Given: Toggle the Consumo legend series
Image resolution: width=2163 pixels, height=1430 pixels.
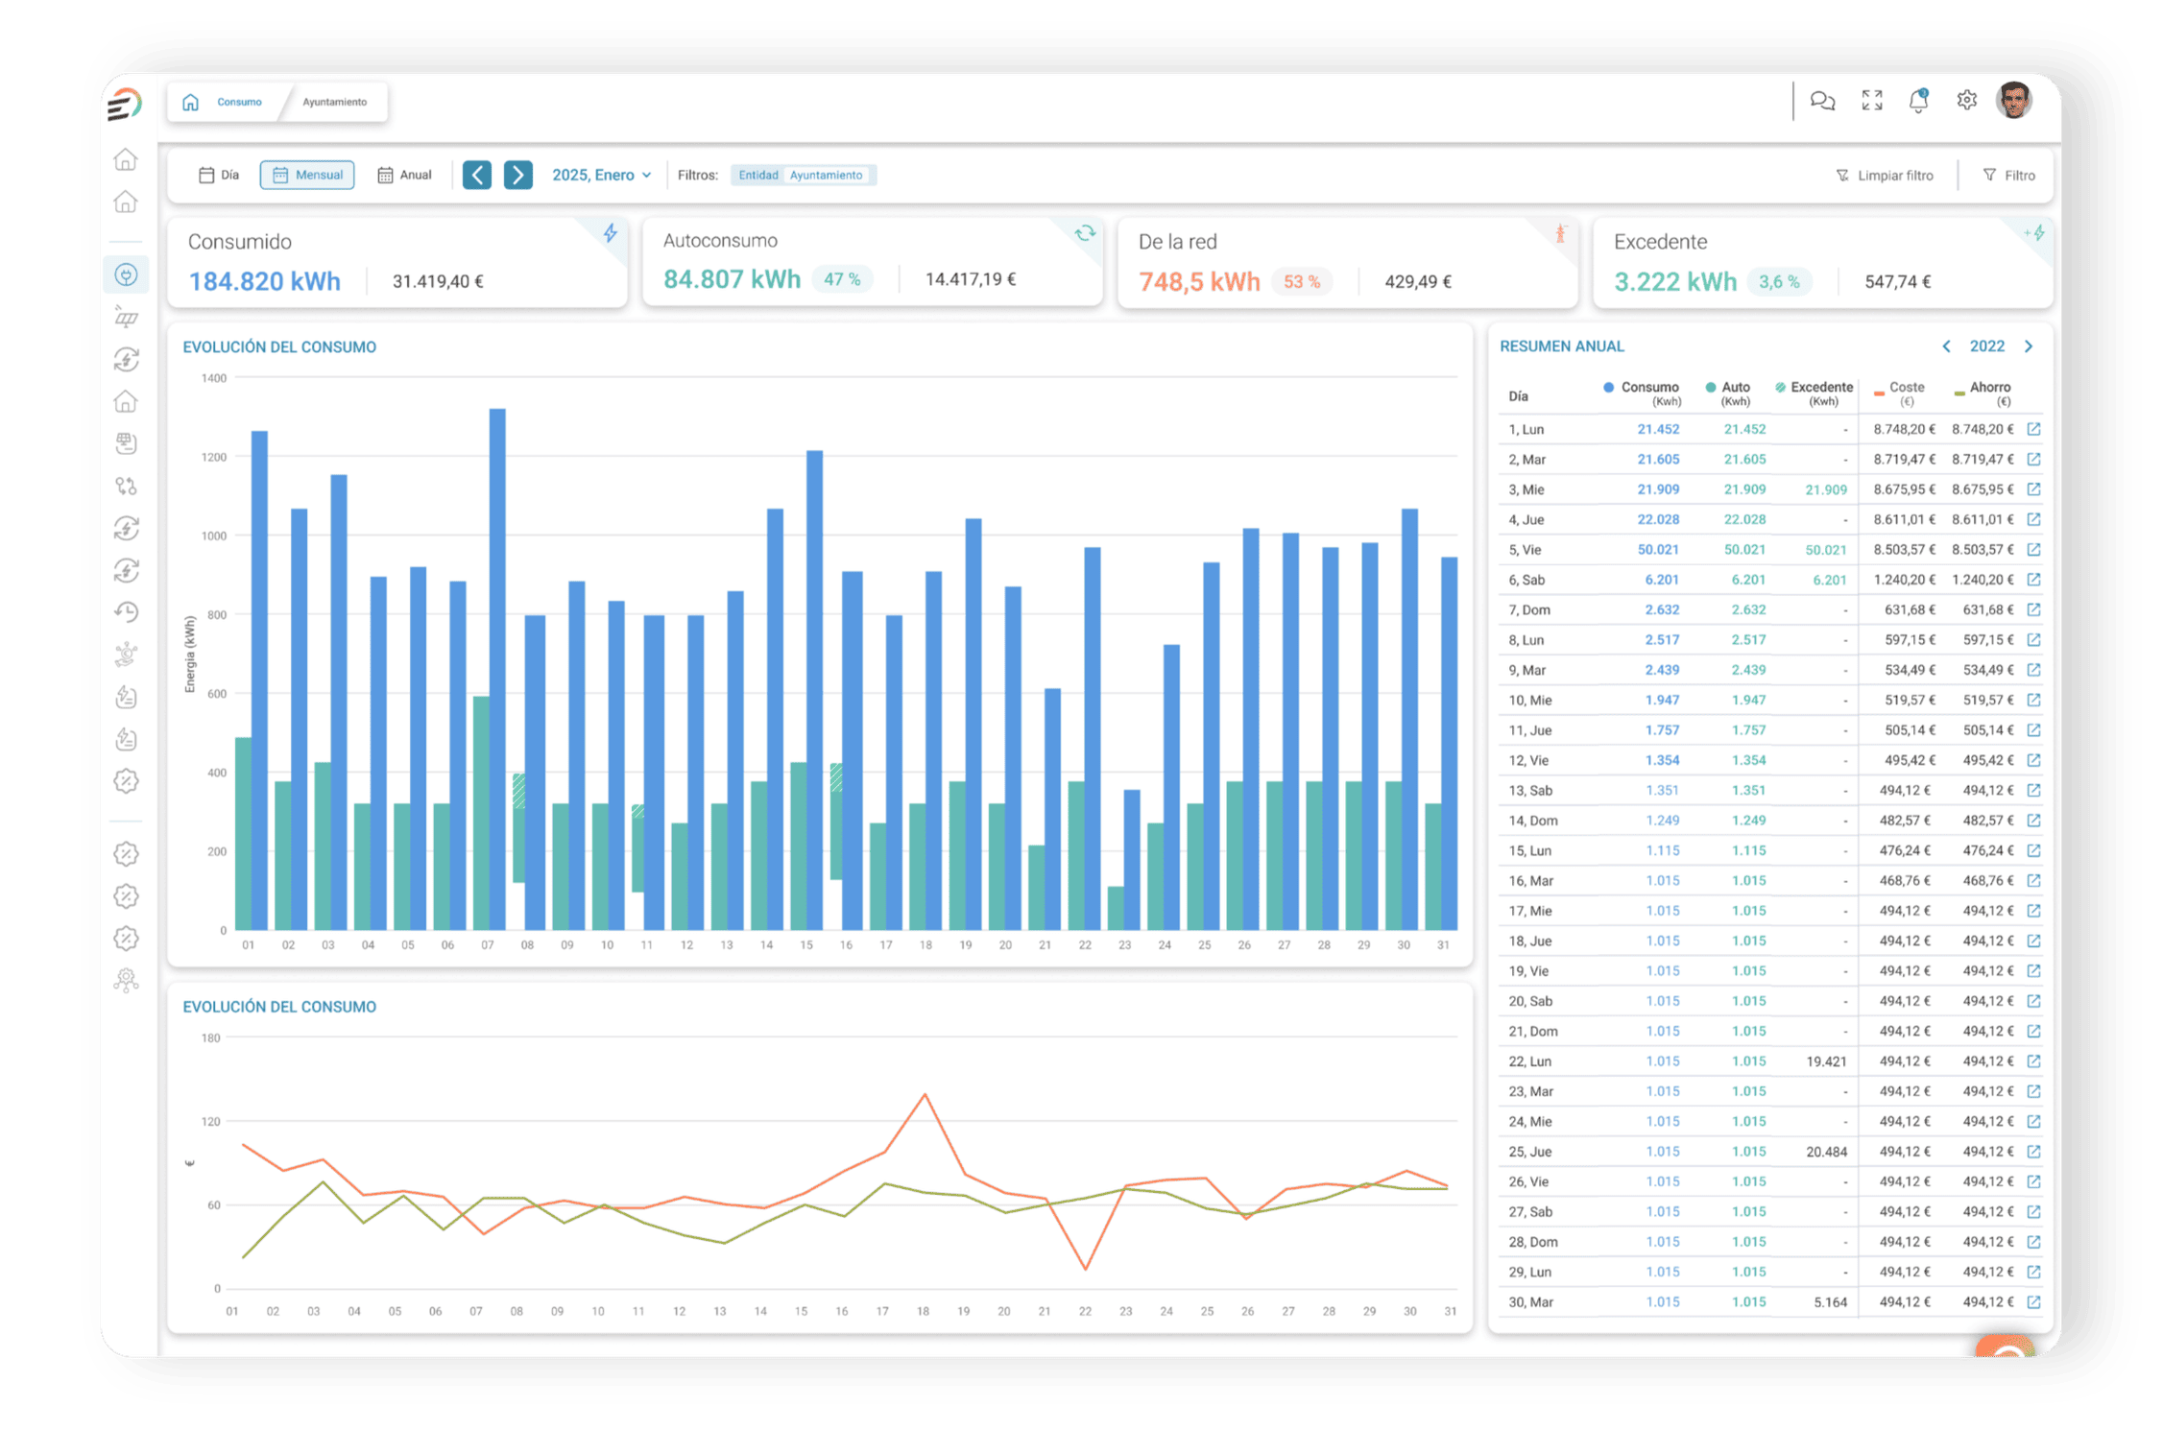Looking at the screenshot, I should point(1641,393).
